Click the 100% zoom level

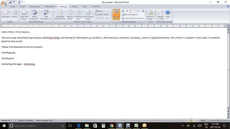click(x=203, y=120)
